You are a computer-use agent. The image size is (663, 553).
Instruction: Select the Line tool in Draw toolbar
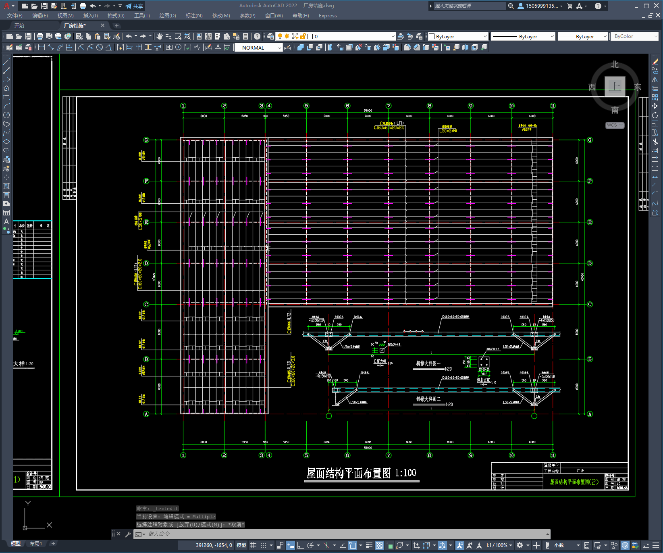click(6, 62)
